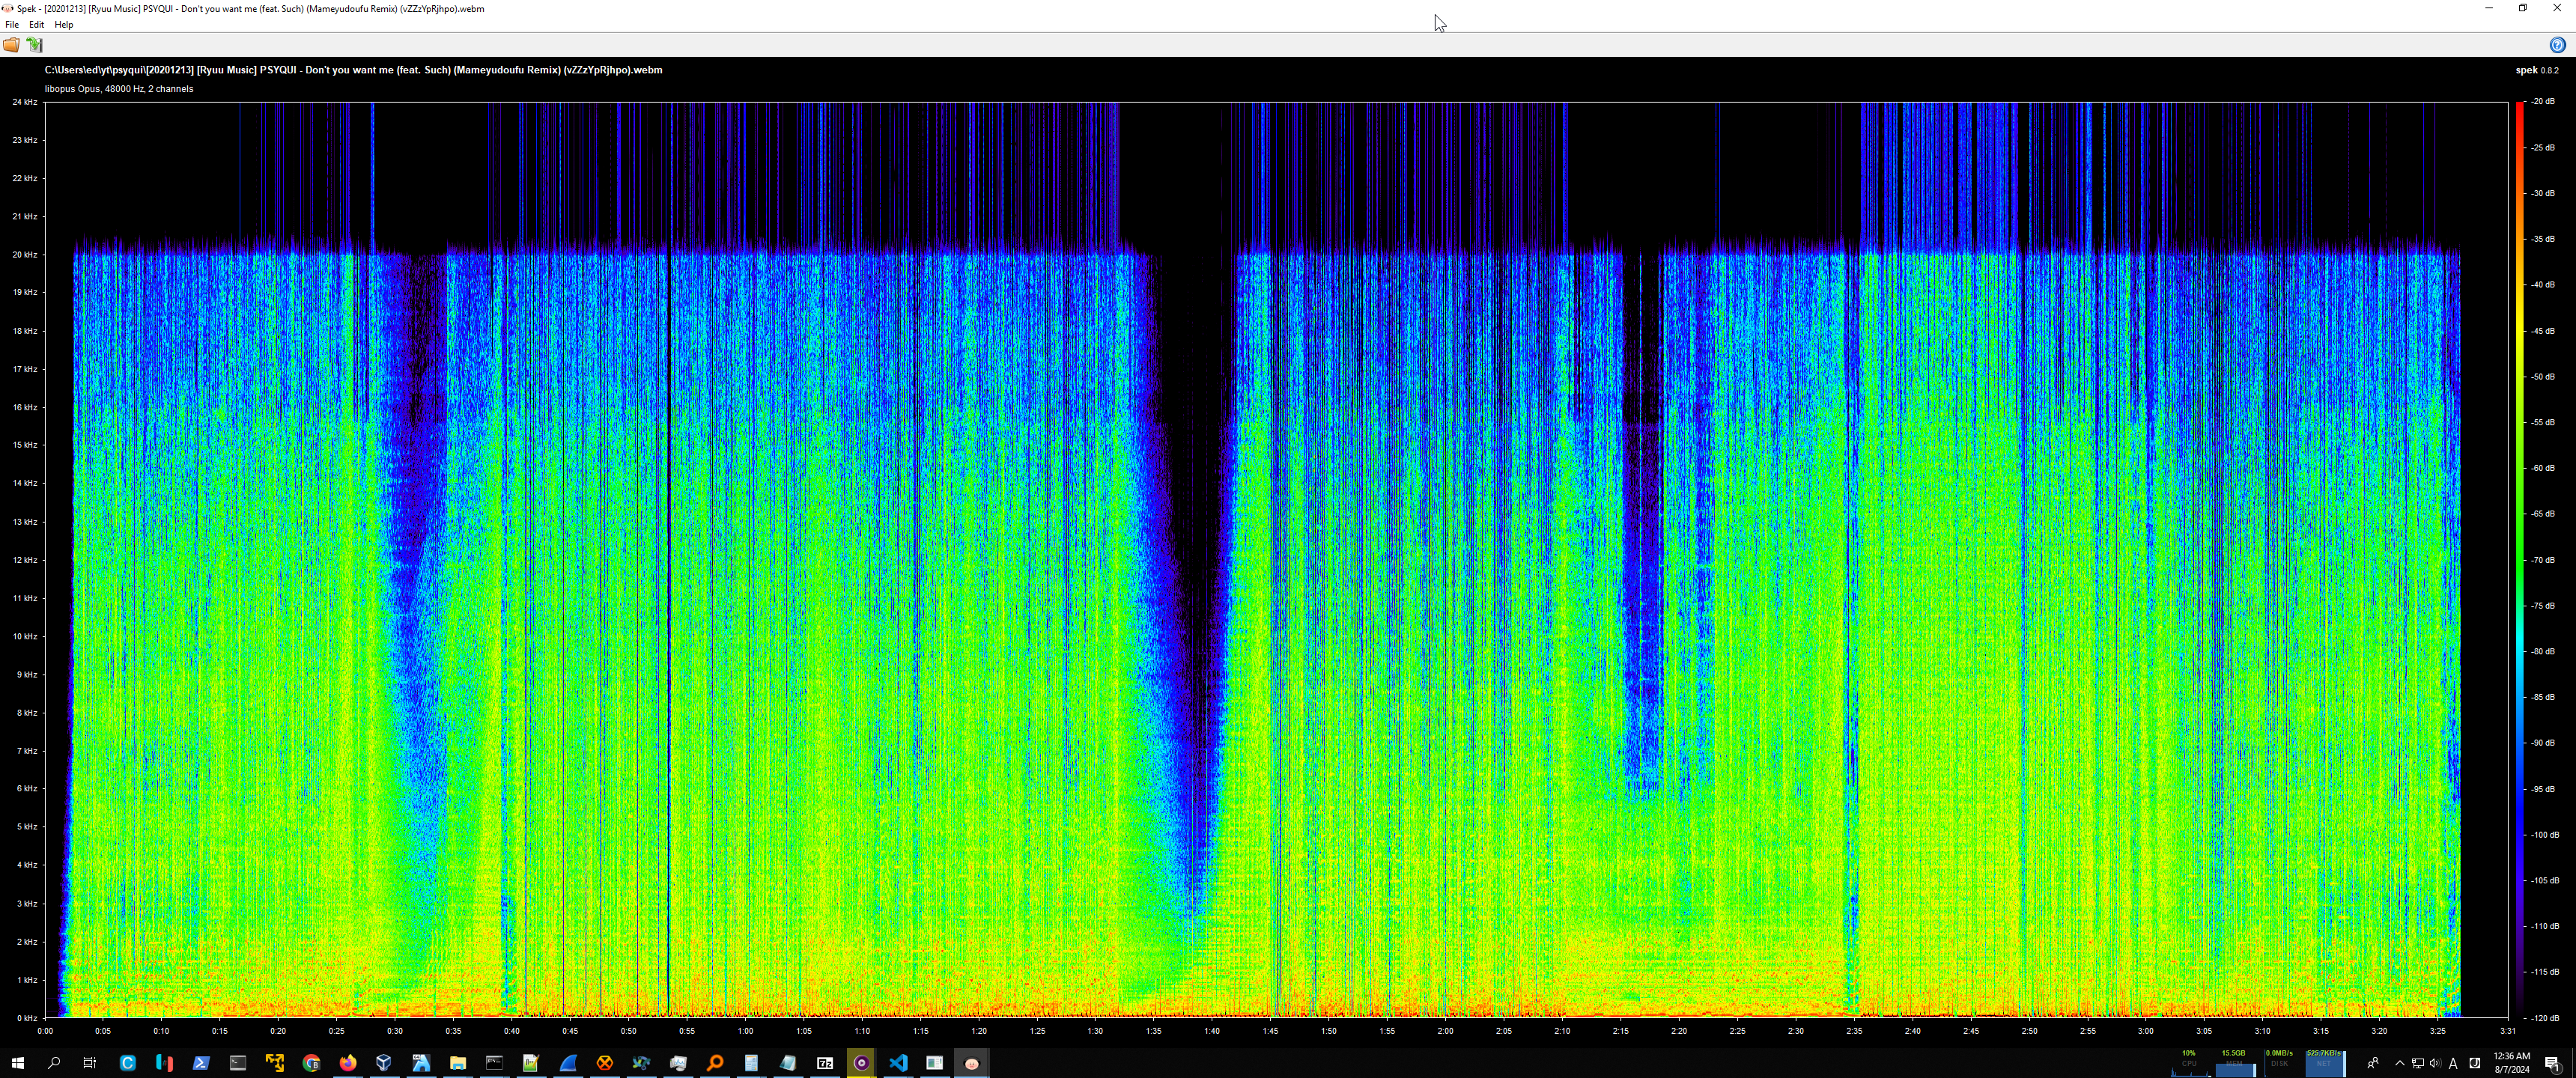Open network status tray icon
This screenshot has width=2576, height=1078.
click(2417, 1063)
